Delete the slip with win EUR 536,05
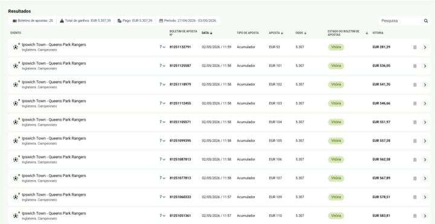Image resolution: width=435 pixels, height=224 pixels. 414,66
